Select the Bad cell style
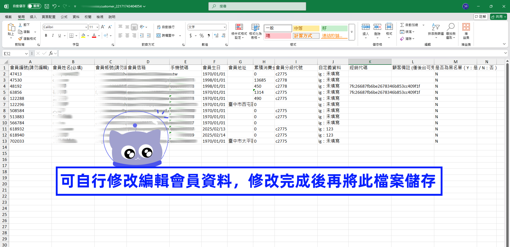 278,36
